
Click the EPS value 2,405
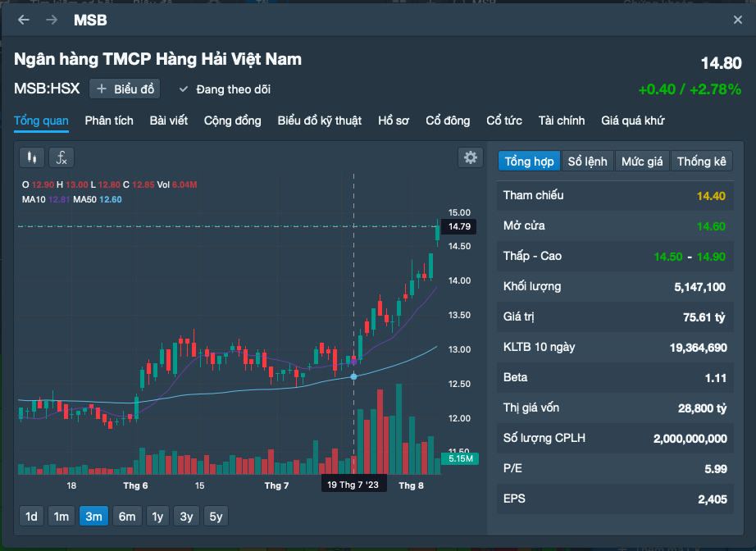click(x=712, y=499)
